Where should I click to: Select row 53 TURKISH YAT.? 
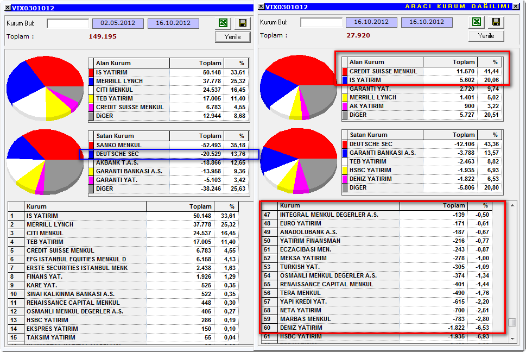tap(377, 267)
